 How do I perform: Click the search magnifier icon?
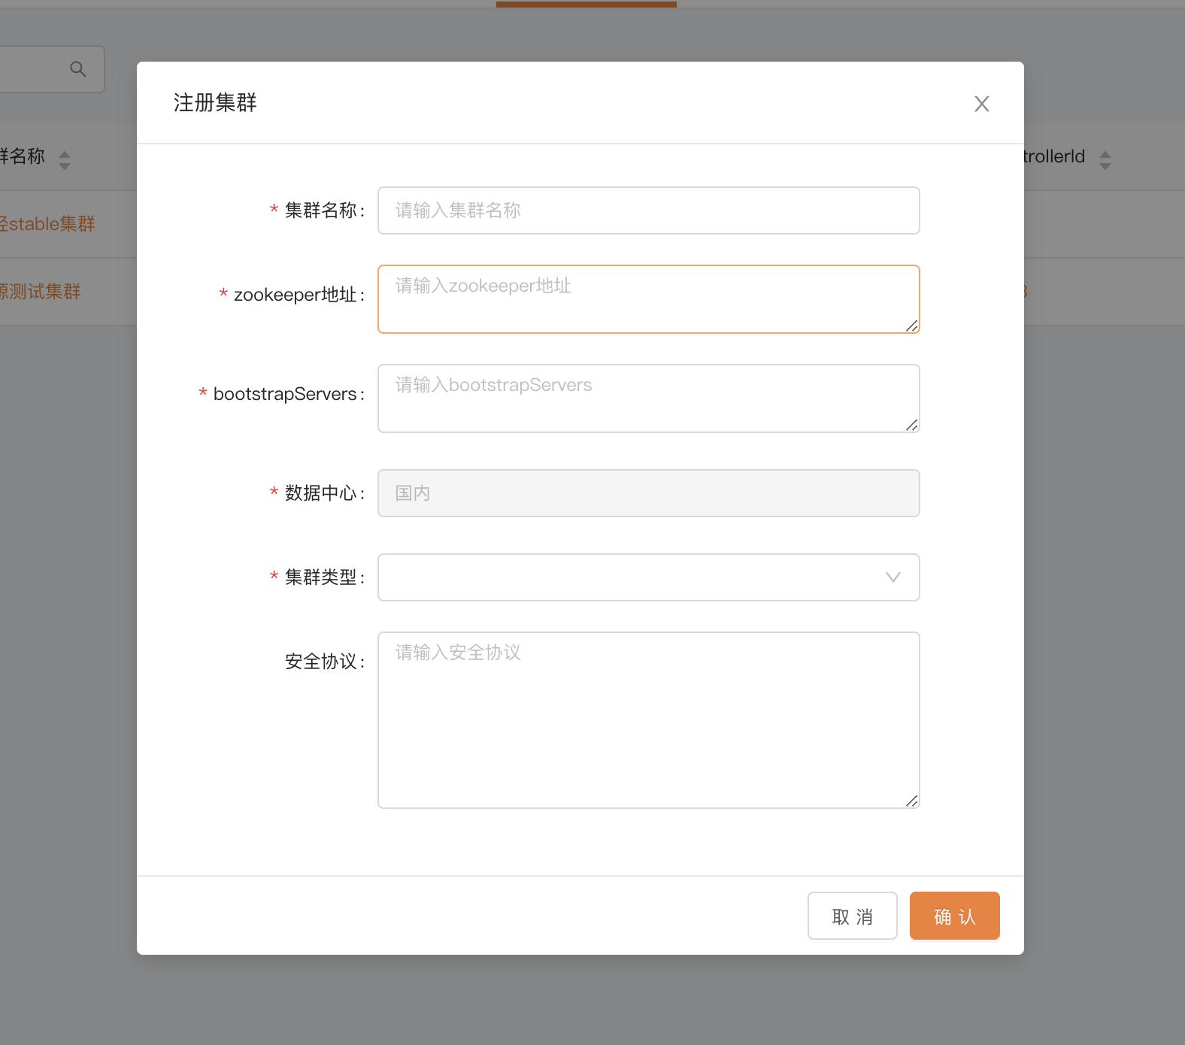77,69
